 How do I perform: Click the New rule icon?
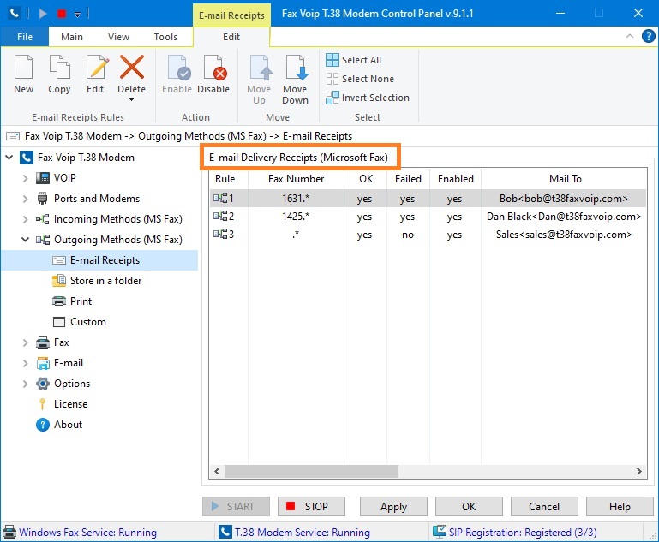click(x=23, y=67)
